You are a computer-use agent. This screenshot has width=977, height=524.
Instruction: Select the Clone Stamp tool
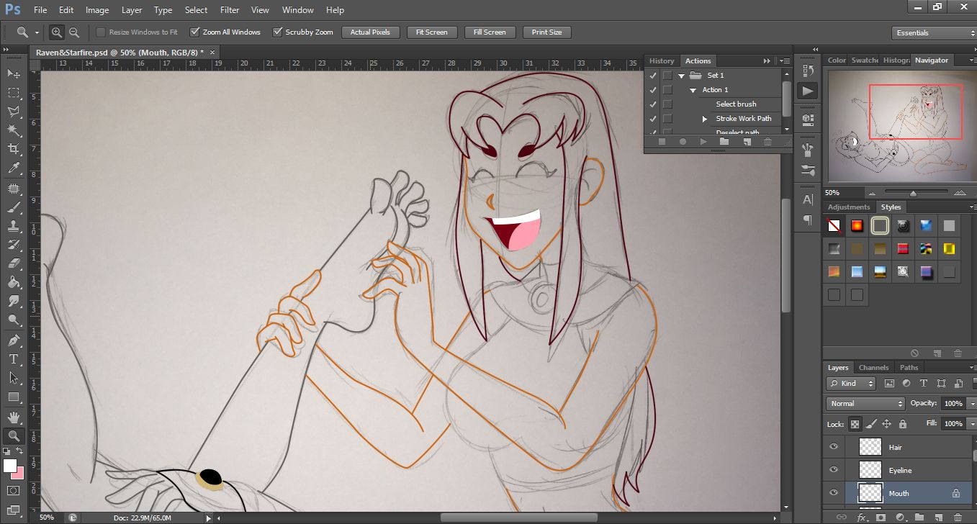14,226
